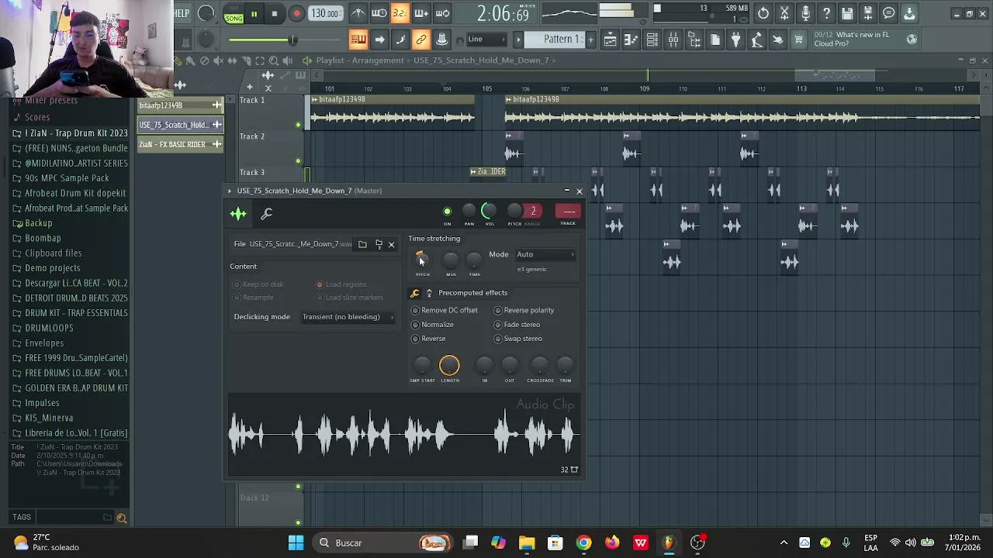Open Declicking mode Transient dropdown

347,317
